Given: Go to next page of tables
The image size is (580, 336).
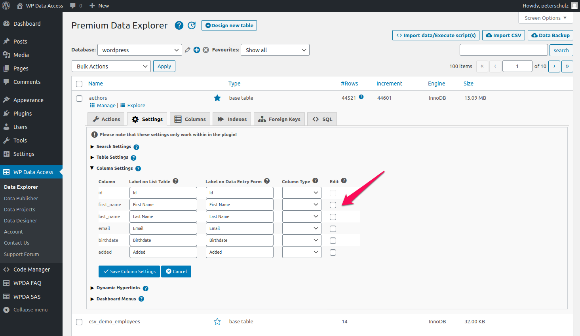Looking at the screenshot, I should [x=554, y=66].
